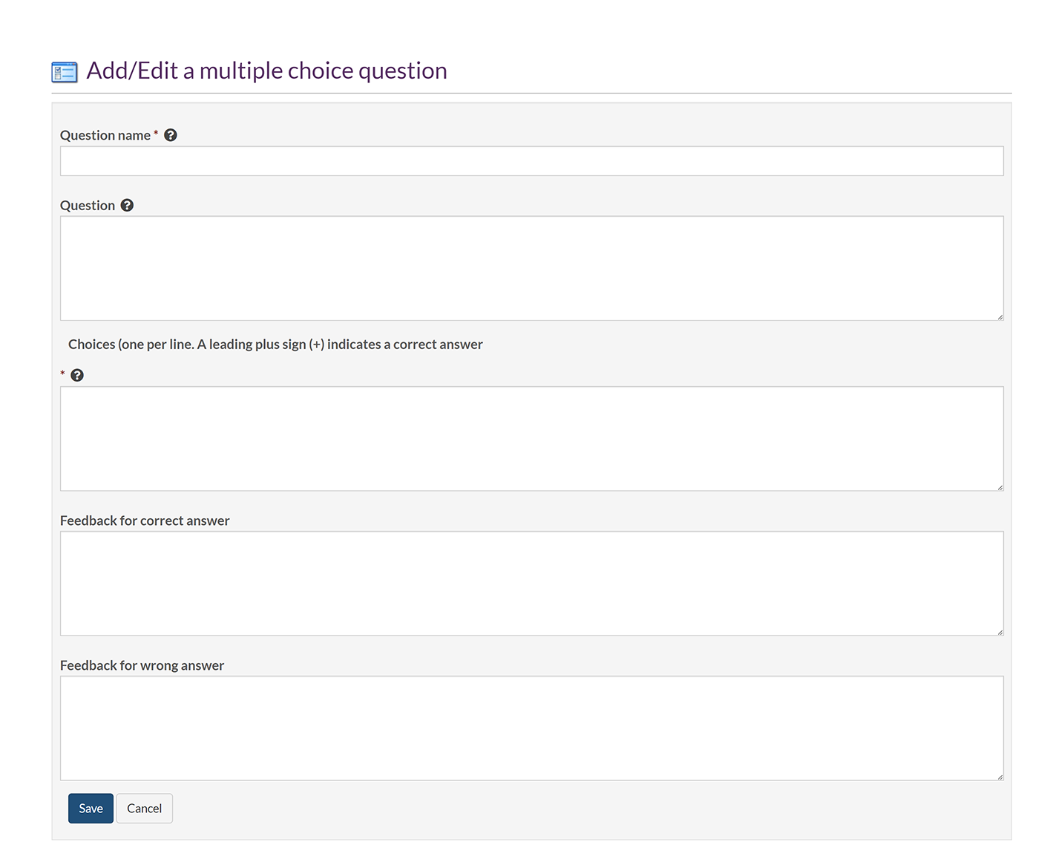Image resolution: width=1047 pixels, height=868 pixels.
Task: Click inside the Question text area
Action: pyautogui.click(x=531, y=268)
